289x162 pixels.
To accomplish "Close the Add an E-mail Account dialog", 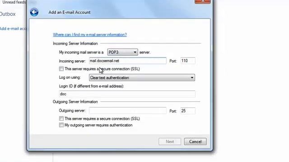I will coord(203,1).
